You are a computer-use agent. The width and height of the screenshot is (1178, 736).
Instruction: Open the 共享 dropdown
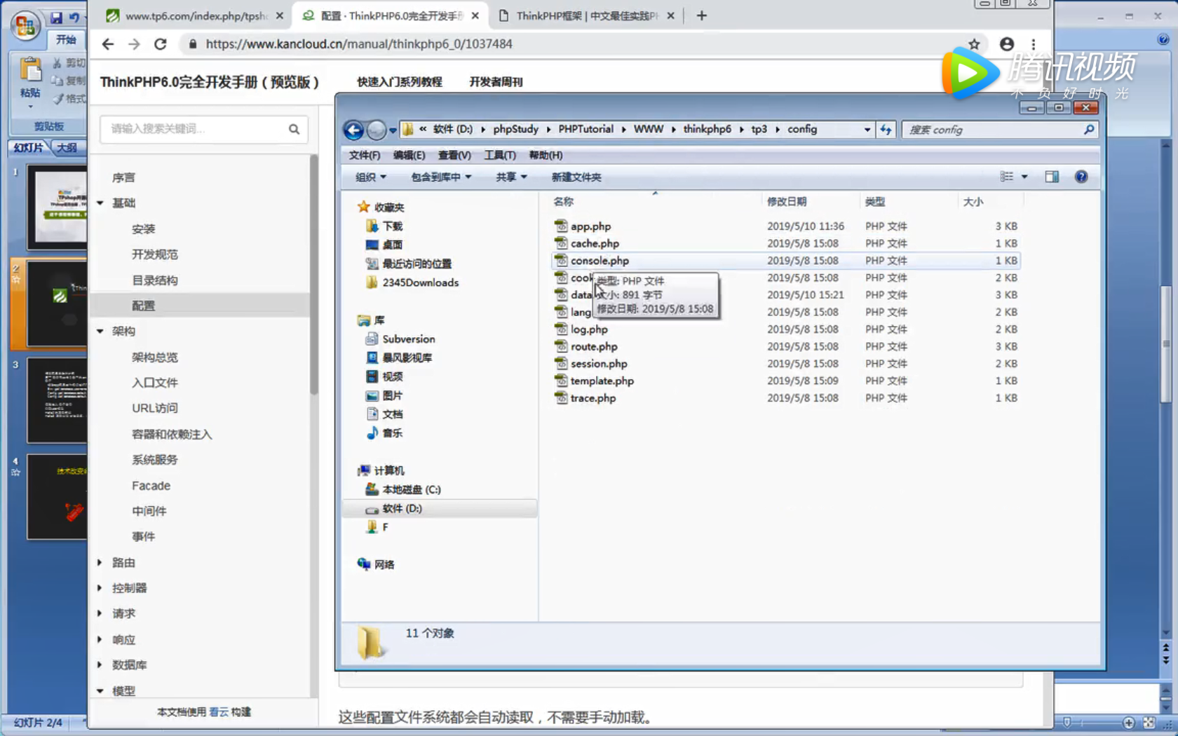point(511,177)
